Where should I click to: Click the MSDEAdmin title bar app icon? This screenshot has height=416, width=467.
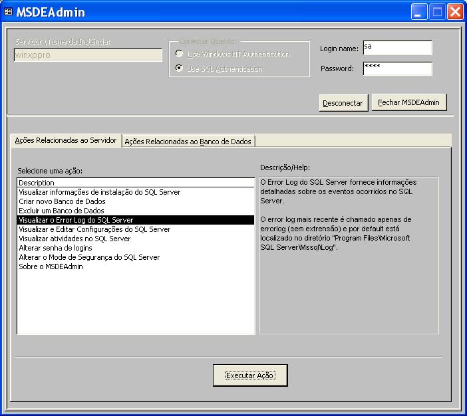point(9,13)
